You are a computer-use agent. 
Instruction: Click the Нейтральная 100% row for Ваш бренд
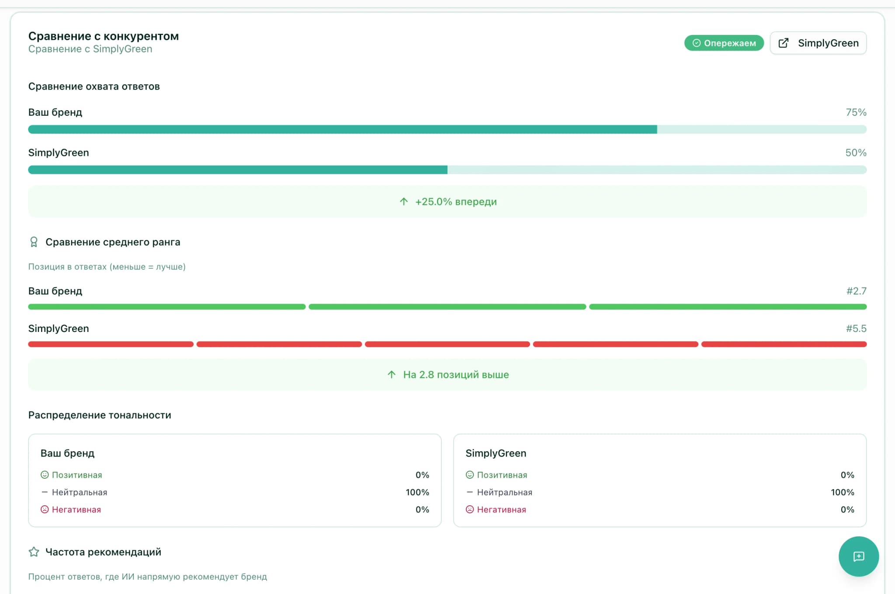(x=235, y=492)
